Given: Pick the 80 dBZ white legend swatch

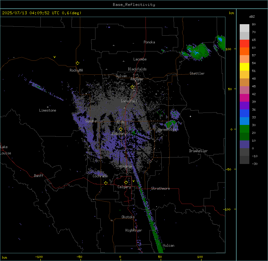Looking at the screenshot, I should [244, 28].
